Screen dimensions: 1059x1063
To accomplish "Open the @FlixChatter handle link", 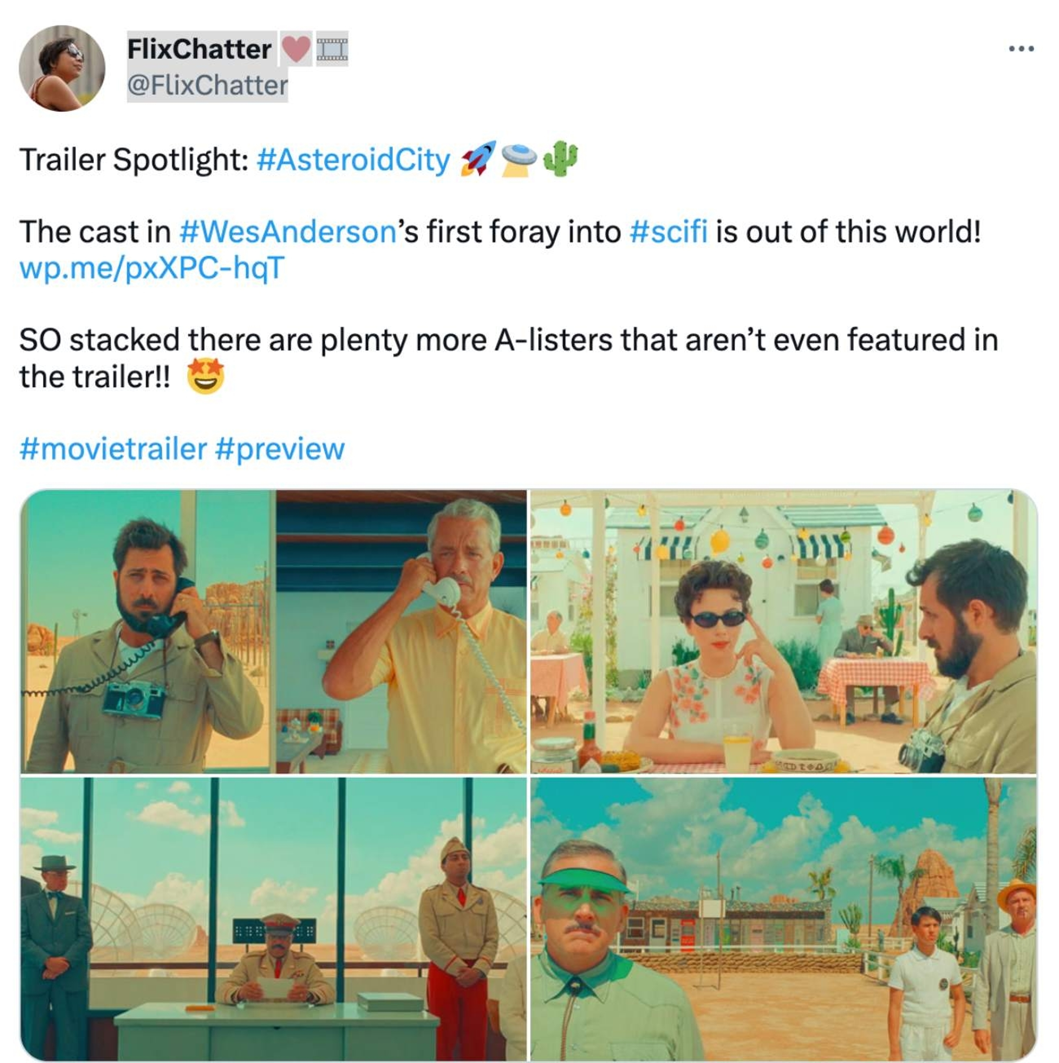I will [207, 85].
